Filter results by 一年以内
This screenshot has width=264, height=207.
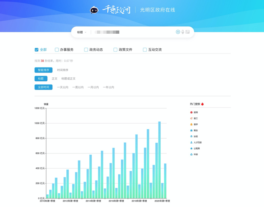tap(108, 87)
